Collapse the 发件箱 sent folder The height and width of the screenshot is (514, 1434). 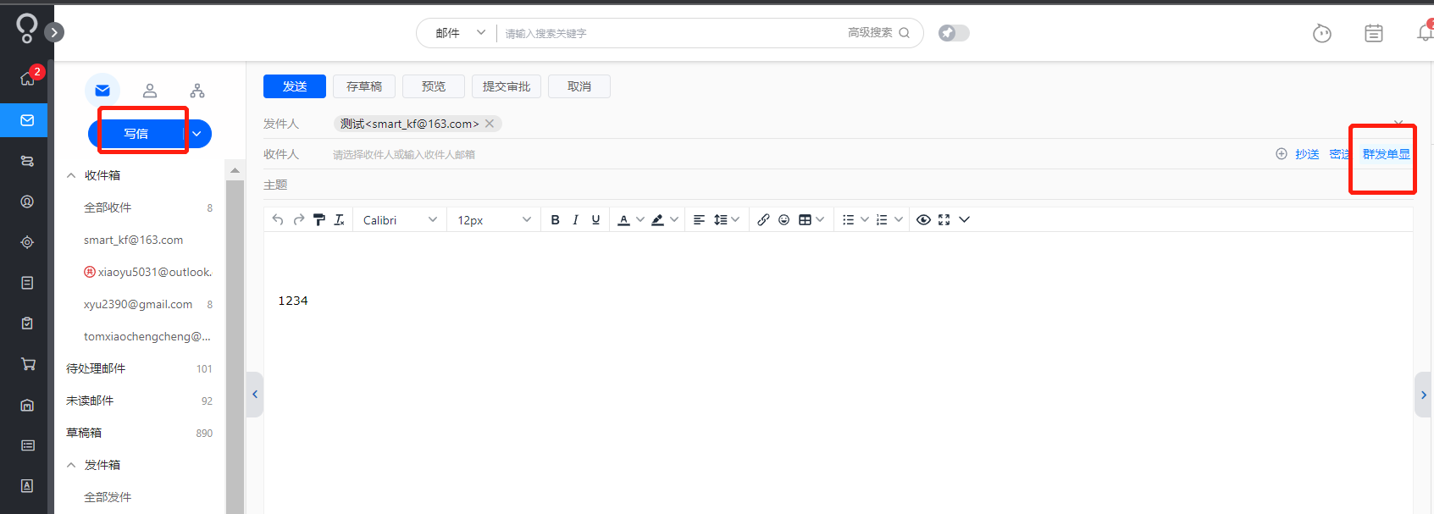click(x=71, y=465)
